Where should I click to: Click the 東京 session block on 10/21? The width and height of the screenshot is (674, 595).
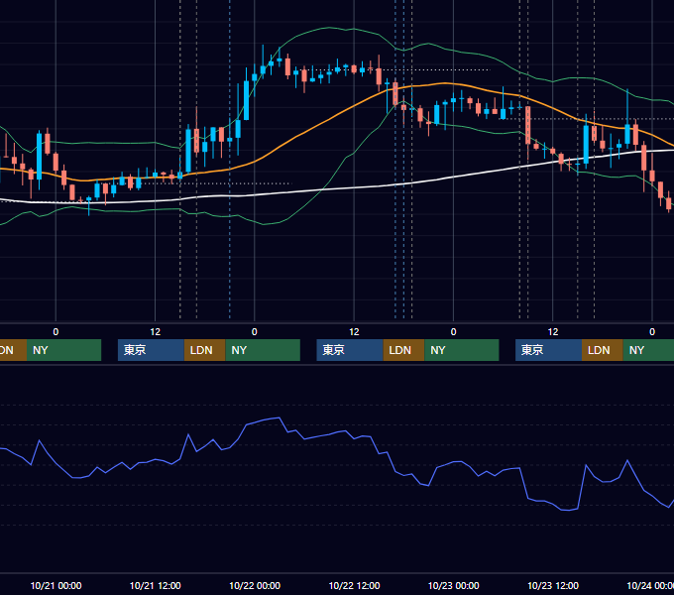[x=151, y=350]
